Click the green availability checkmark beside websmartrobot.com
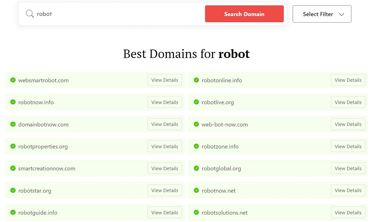The height and width of the screenshot is (222, 374). pyautogui.click(x=14, y=80)
